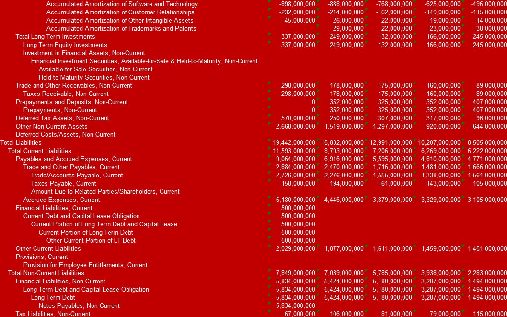
Task: Select 'Available-for-Sale Securities, Non-Current' label
Action: click(96, 69)
